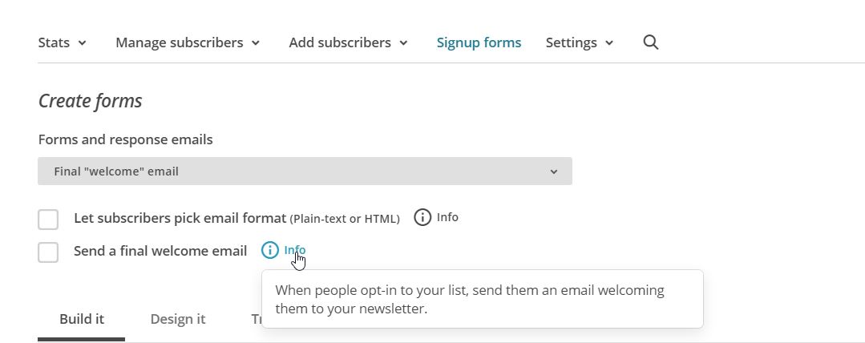
Task: Expand the Stats menu
Action: click(62, 42)
